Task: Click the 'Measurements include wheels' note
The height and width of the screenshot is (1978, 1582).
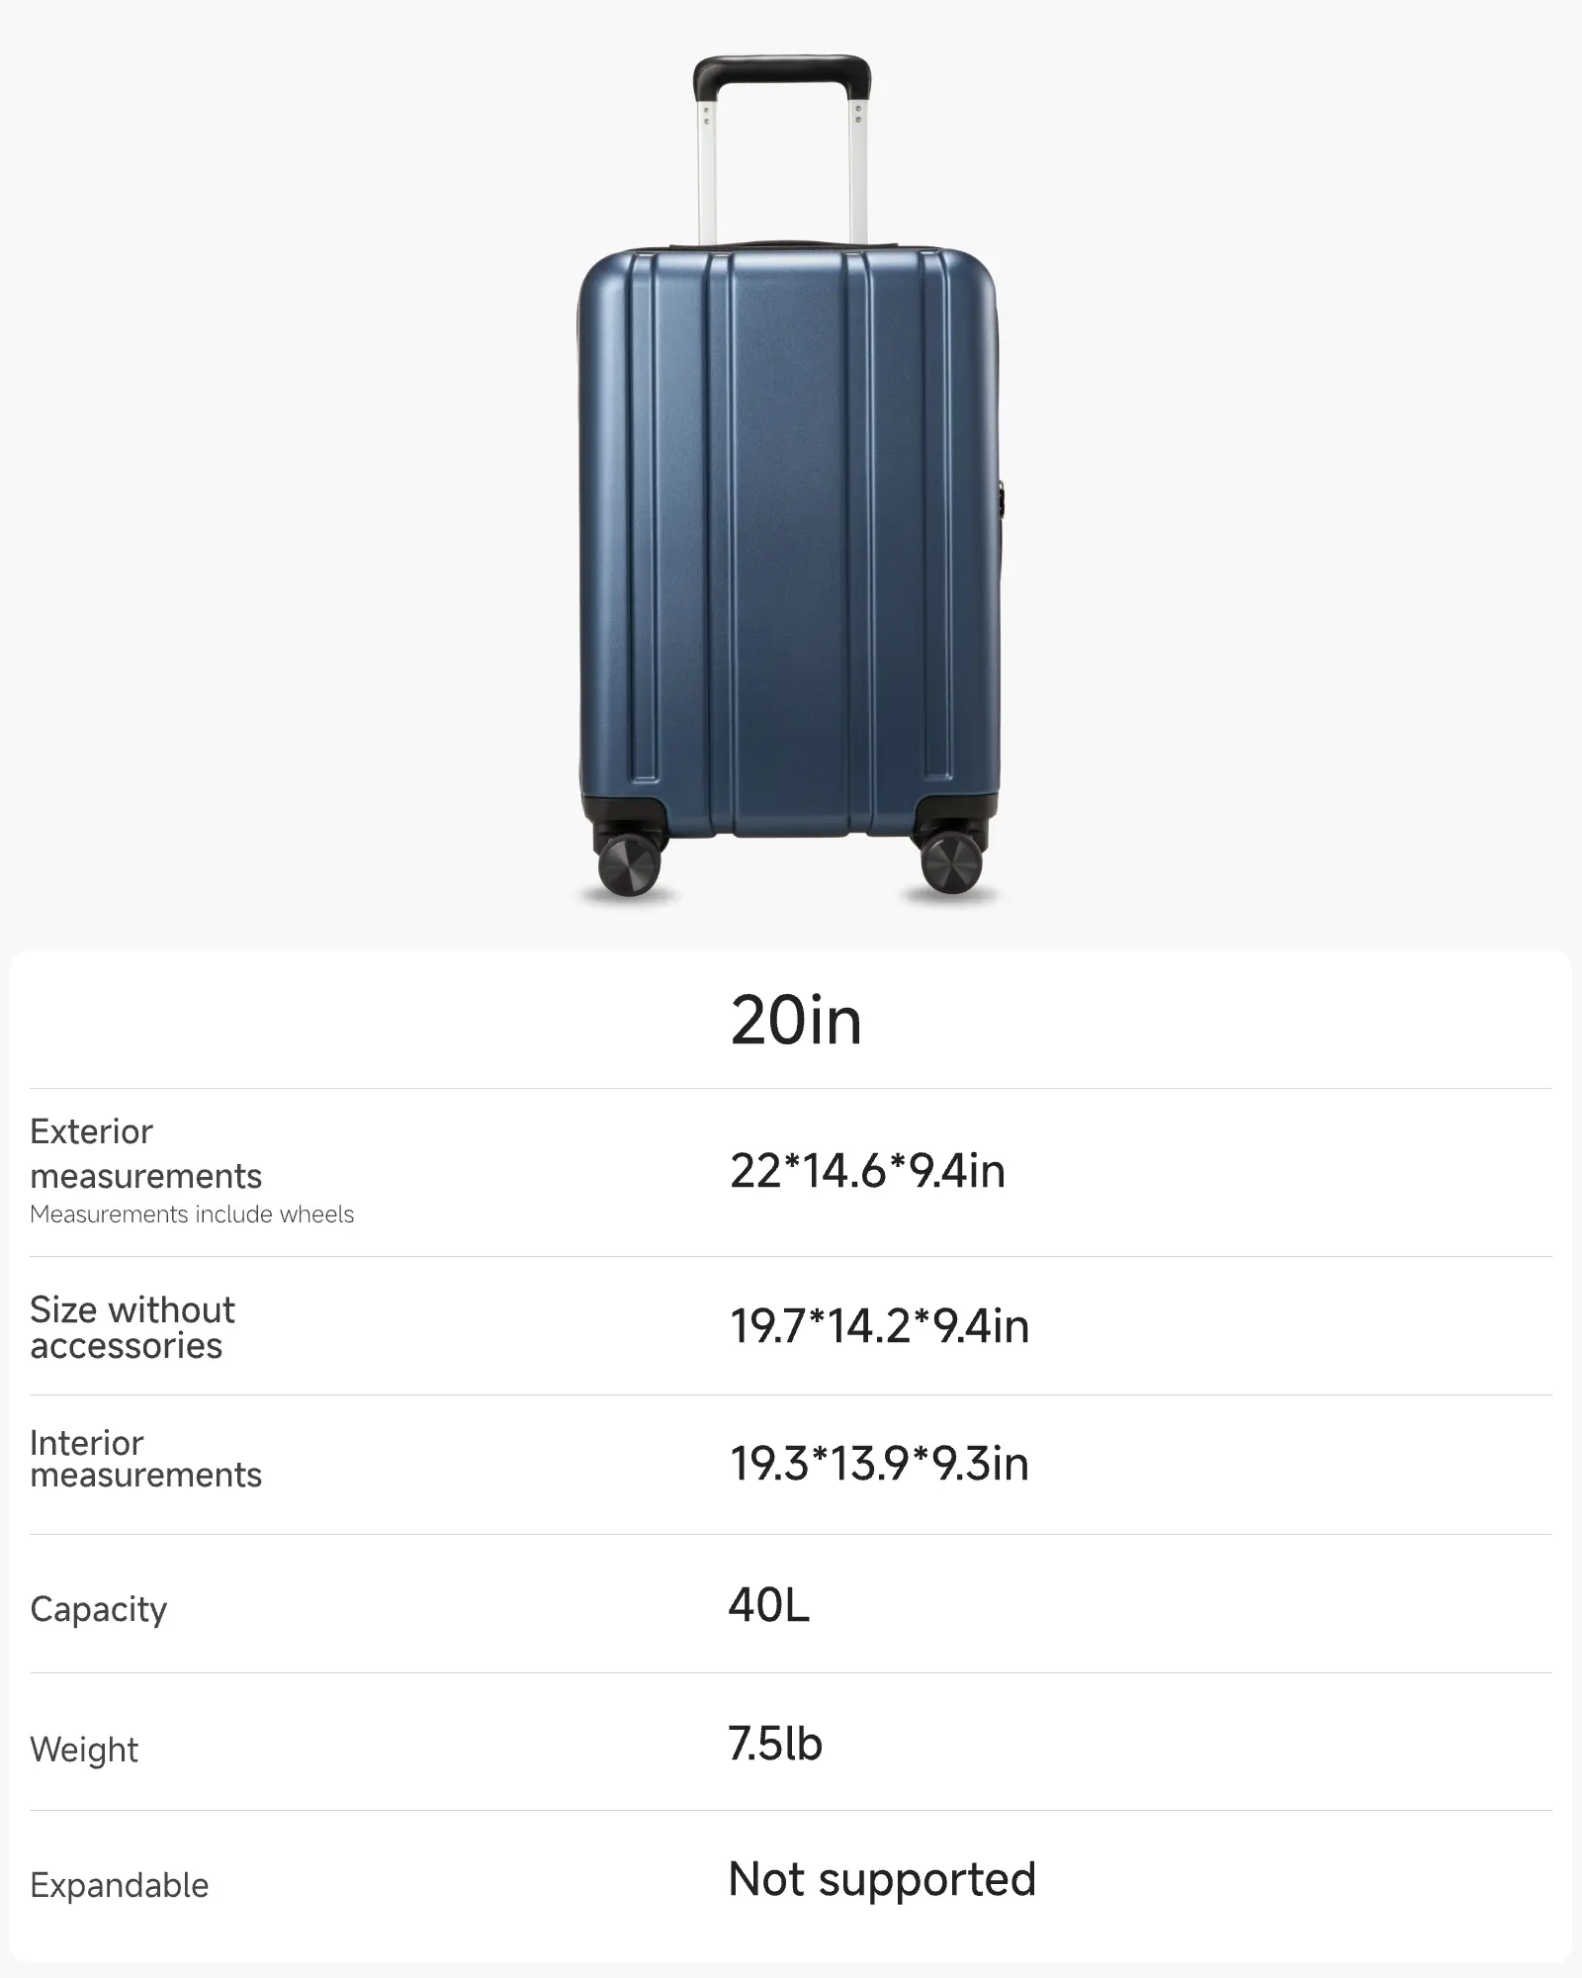Action: (x=192, y=1214)
